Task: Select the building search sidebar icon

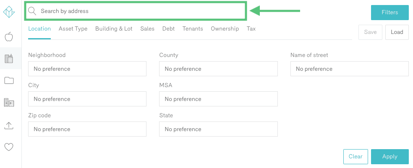Action: (x=9, y=59)
